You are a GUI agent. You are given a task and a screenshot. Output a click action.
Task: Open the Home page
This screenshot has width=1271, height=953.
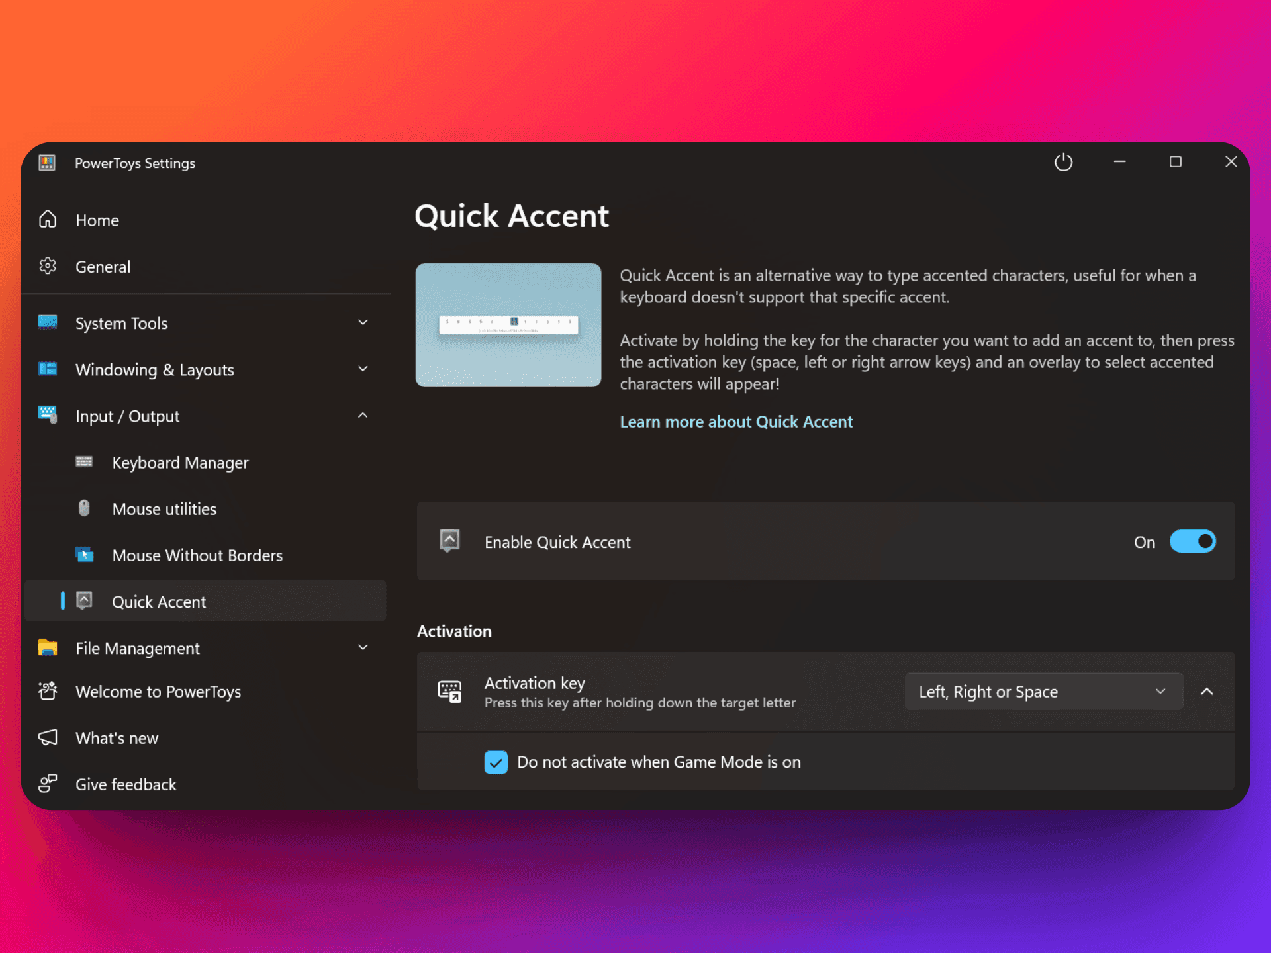click(205, 220)
